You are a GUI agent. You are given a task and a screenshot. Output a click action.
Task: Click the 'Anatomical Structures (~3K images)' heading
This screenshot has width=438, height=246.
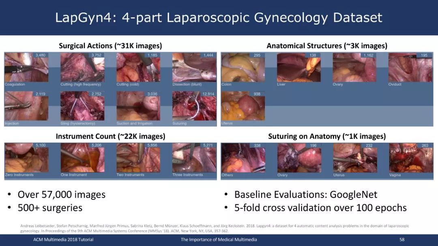point(327,46)
